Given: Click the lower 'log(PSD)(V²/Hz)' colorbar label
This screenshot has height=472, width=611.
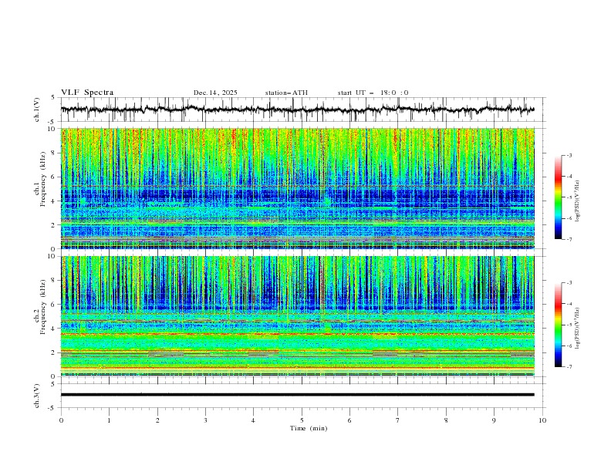Looking at the screenshot, I should pos(578,328).
